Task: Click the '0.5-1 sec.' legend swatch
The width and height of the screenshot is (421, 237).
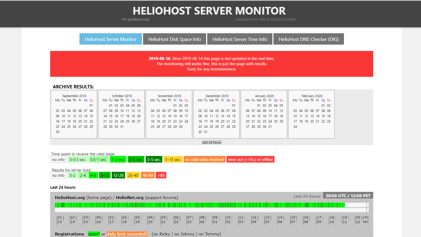Action: coord(98,159)
